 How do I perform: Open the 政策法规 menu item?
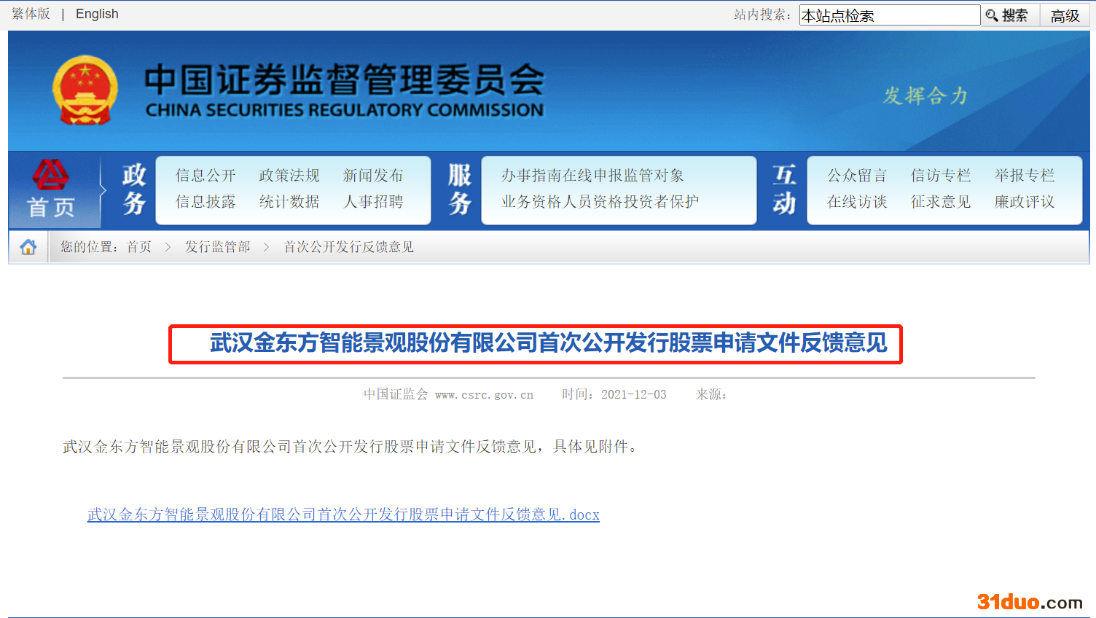[289, 176]
